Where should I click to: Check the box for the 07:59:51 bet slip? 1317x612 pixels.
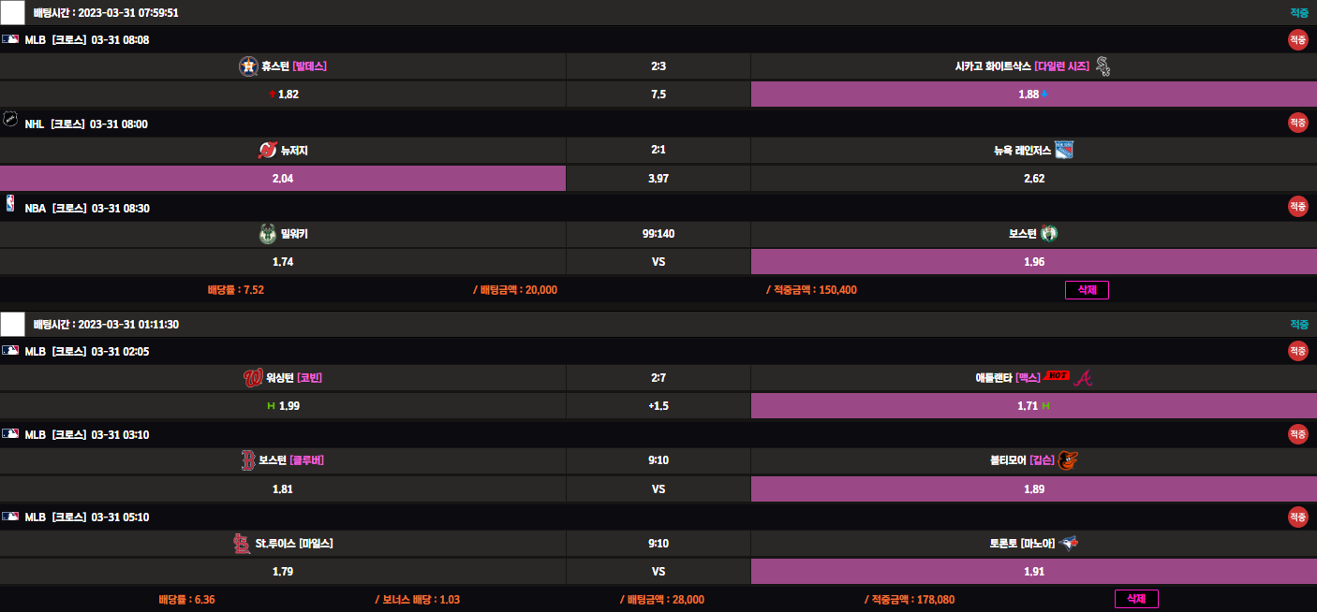pyautogui.click(x=13, y=13)
